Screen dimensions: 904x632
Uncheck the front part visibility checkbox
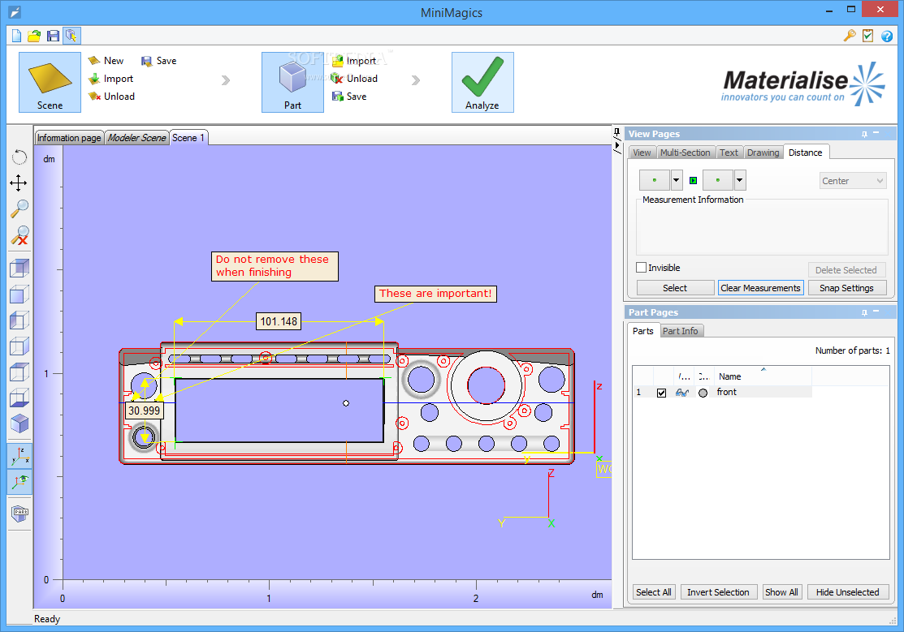pyautogui.click(x=661, y=393)
